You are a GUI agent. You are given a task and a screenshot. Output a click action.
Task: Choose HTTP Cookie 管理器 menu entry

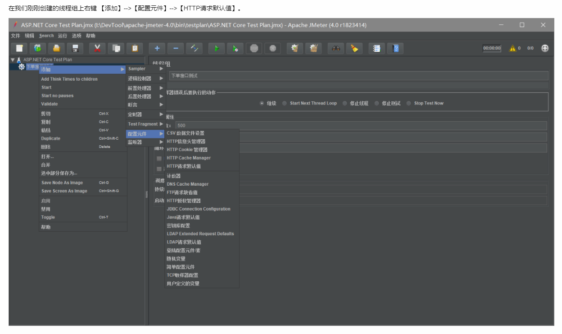(202, 150)
